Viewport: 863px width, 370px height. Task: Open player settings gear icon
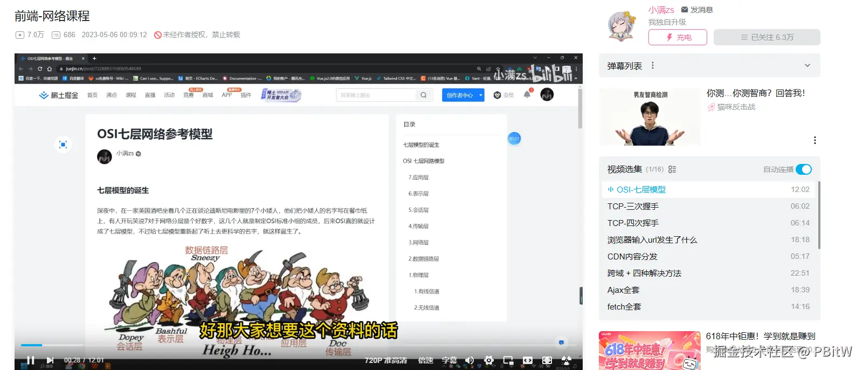(489, 360)
